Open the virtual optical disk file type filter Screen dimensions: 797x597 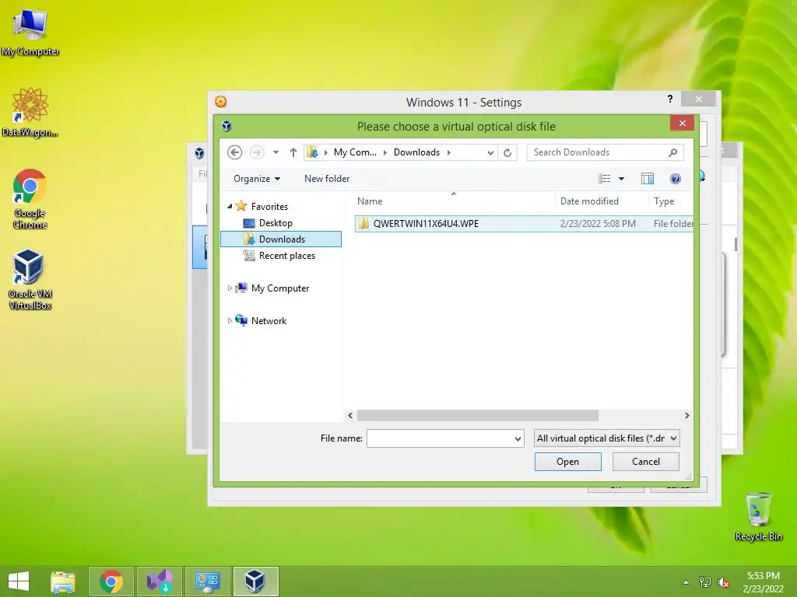click(607, 438)
